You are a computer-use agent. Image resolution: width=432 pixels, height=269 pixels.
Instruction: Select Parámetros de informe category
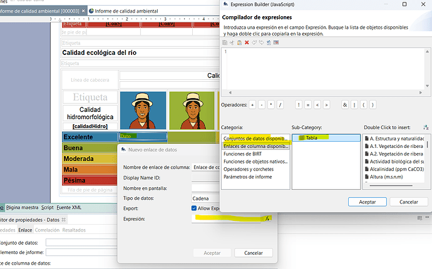(248, 177)
